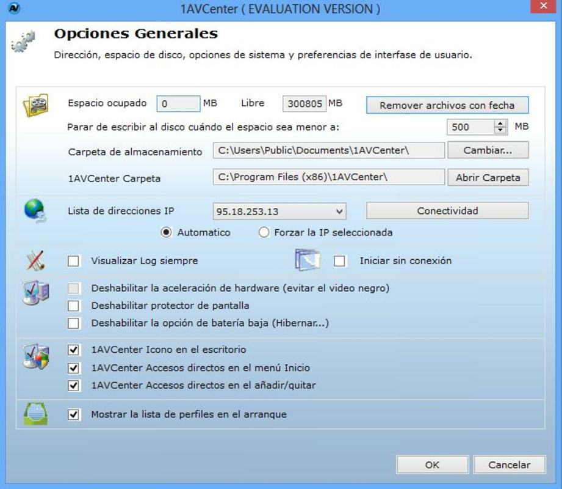Viewport: 562px width, 489px height.
Task: Click inside the Libre space field
Action: (x=304, y=103)
